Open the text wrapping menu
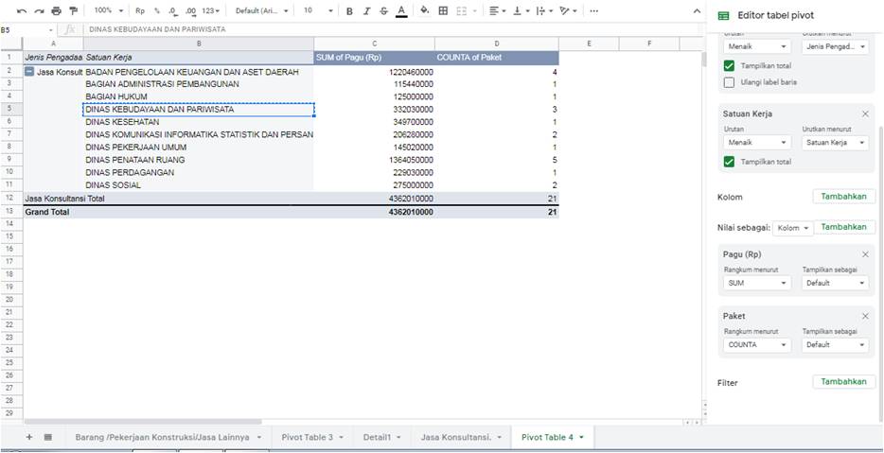884x453 pixels. (x=543, y=10)
